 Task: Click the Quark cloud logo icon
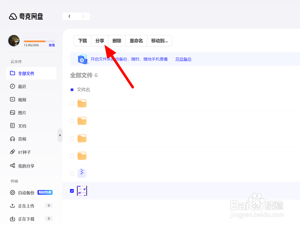13,16
